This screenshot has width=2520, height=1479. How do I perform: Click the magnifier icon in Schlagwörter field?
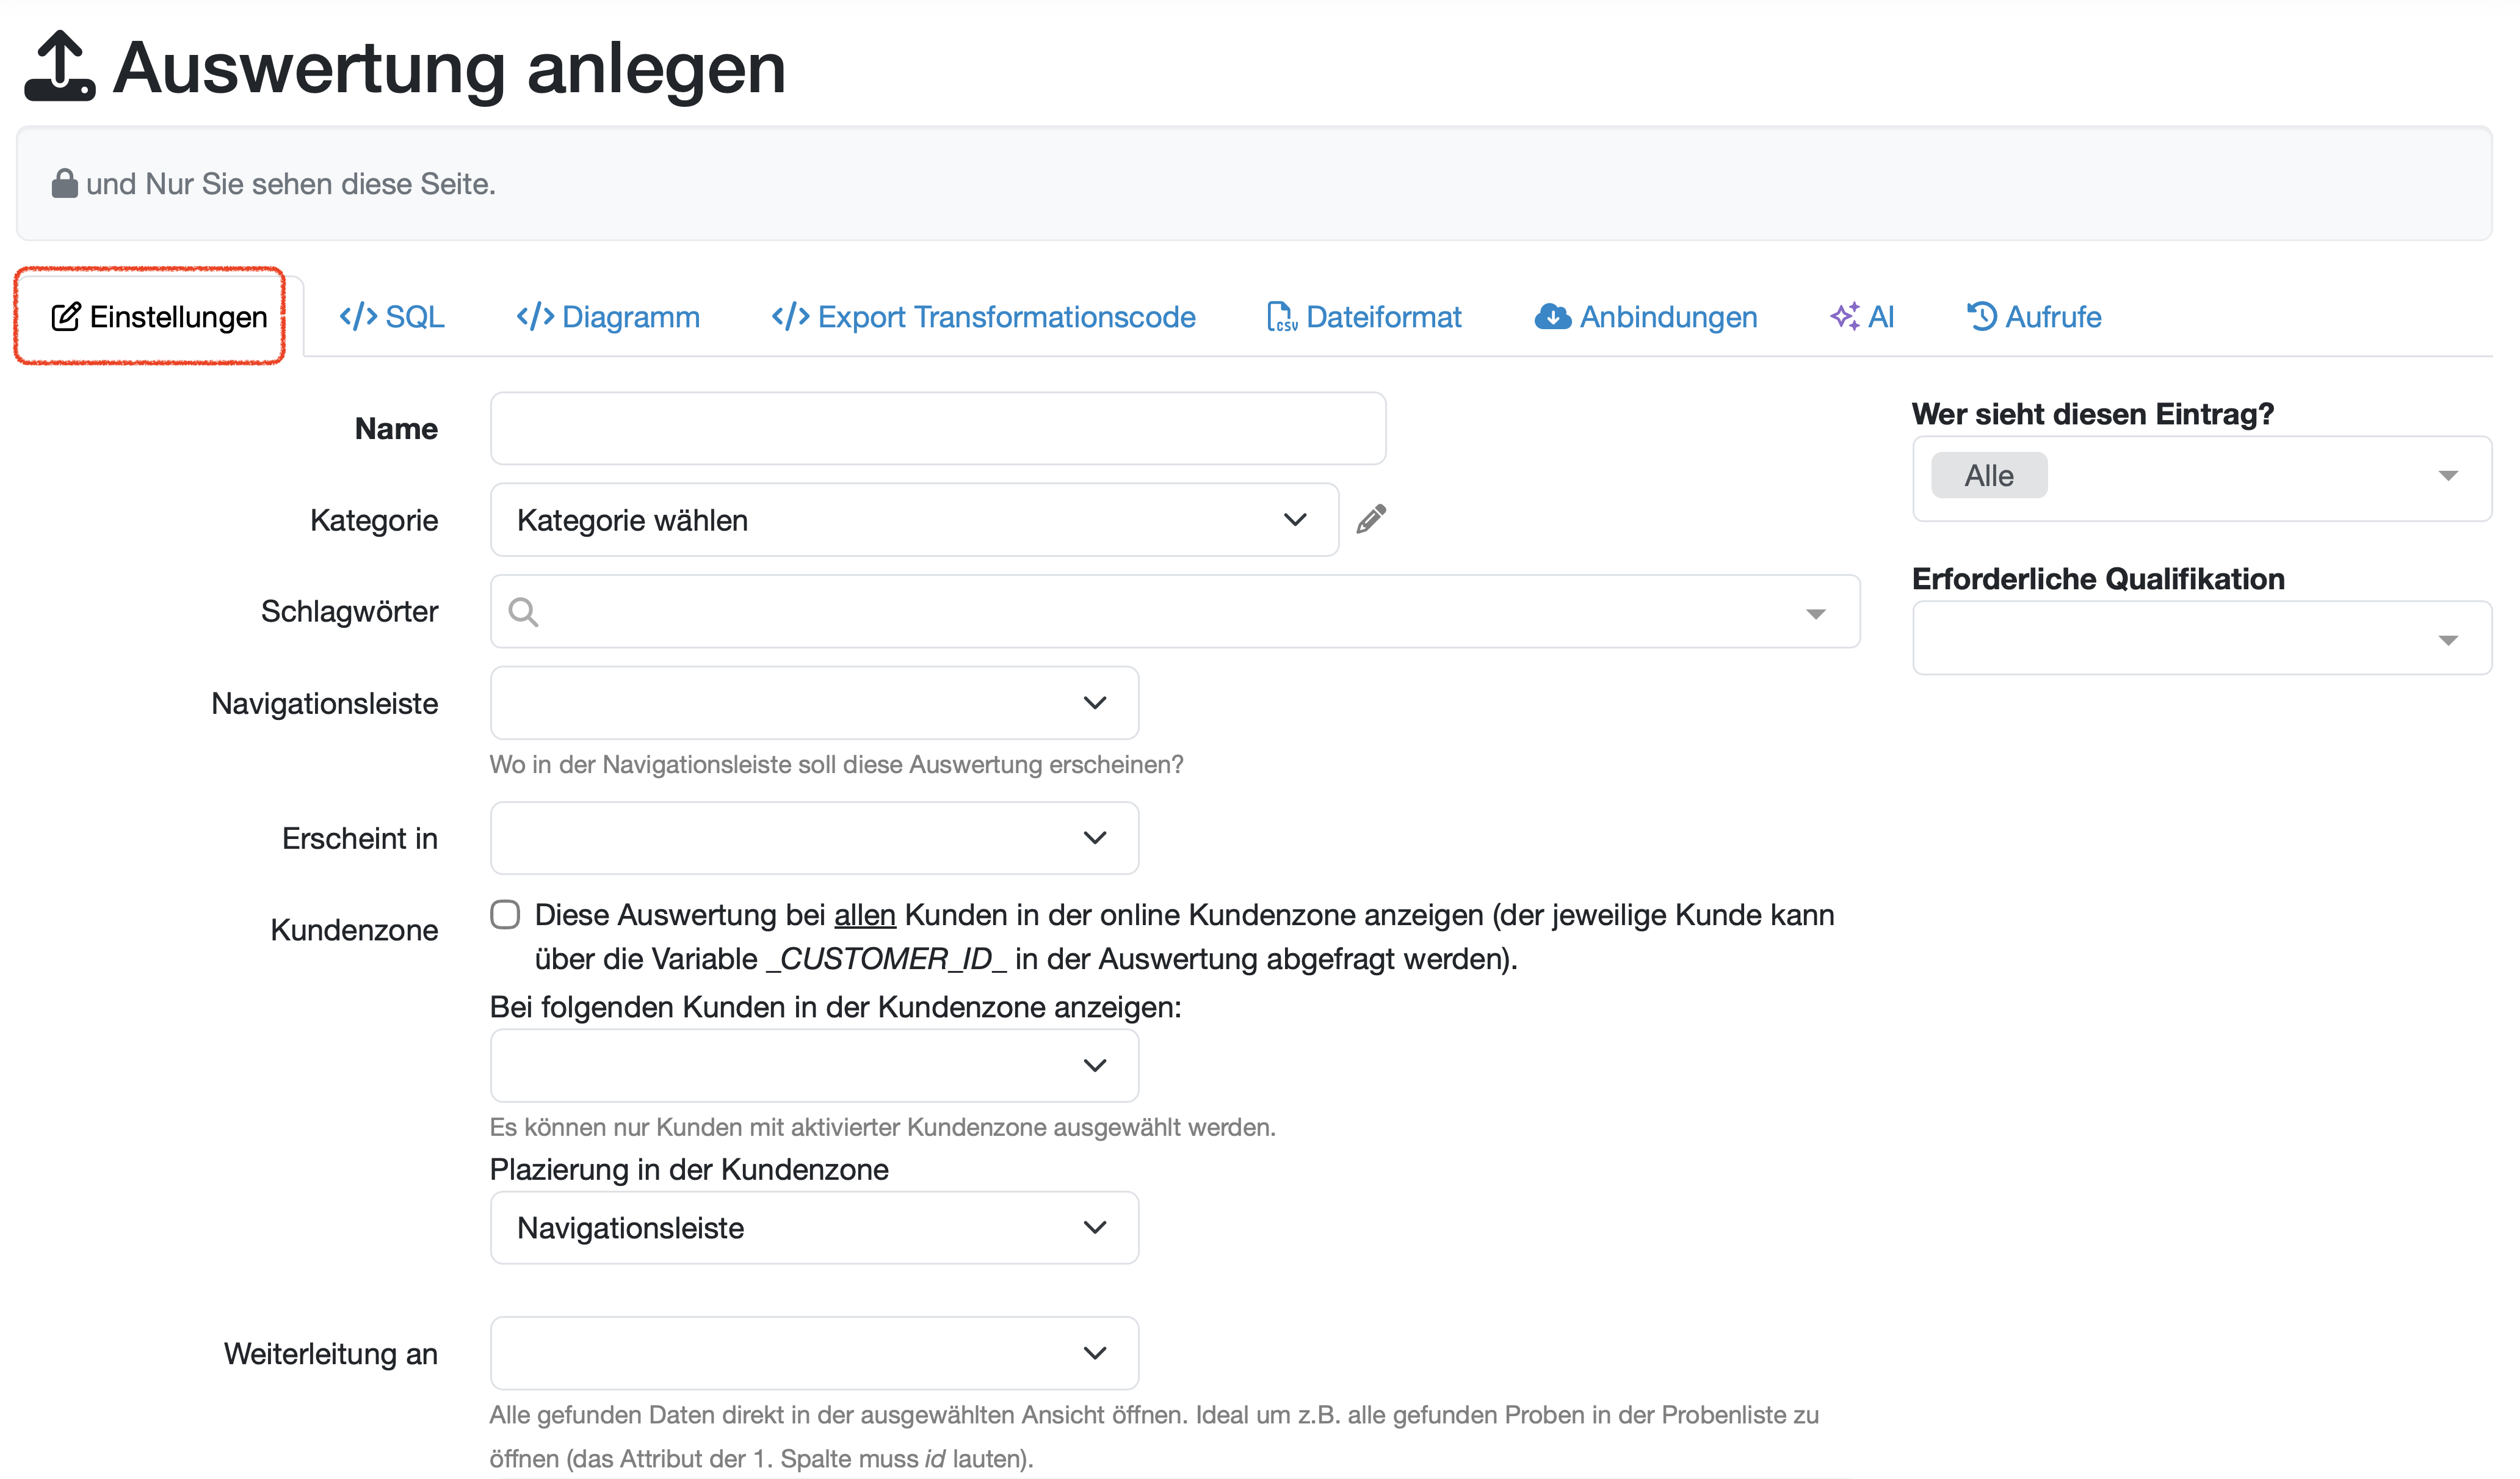[523, 612]
